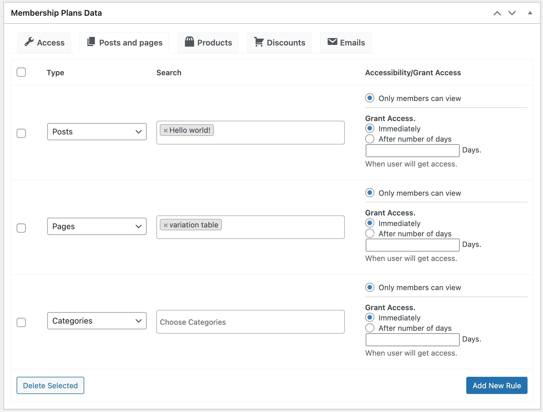Open the Posts type dropdown

[x=97, y=132]
